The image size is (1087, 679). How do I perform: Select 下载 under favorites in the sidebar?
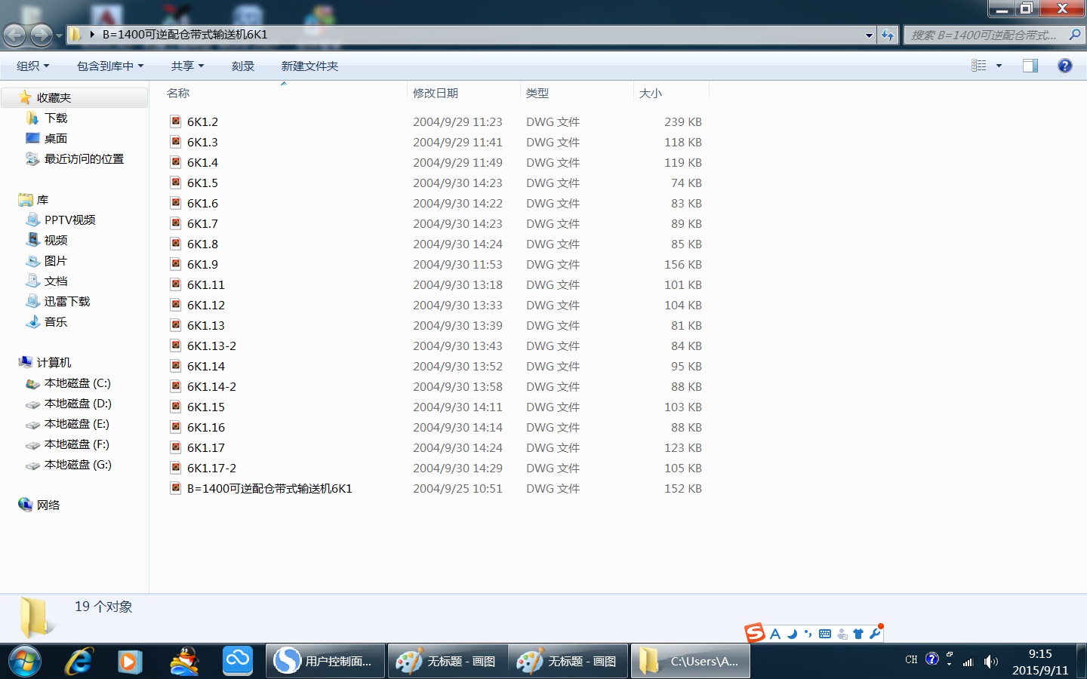(x=56, y=118)
